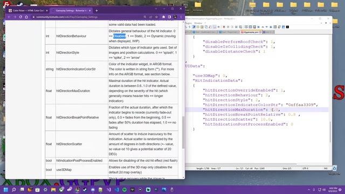345x194 pixels.
Task: Open a new browser tab
Action: (96, 11)
